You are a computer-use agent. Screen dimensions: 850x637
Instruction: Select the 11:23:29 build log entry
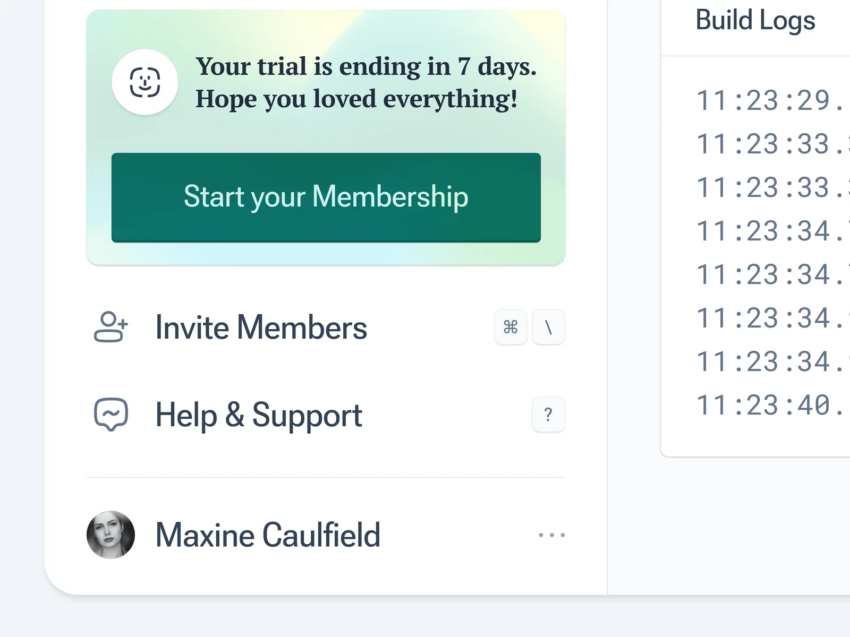point(770,101)
